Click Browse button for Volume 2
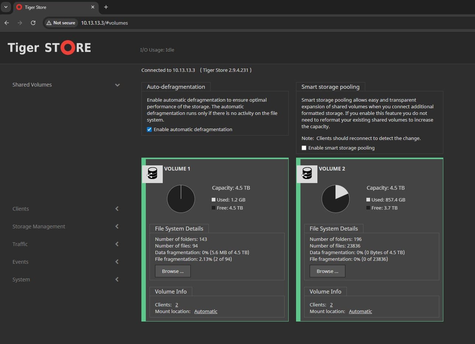This screenshot has width=475, height=344. [327, 271]
